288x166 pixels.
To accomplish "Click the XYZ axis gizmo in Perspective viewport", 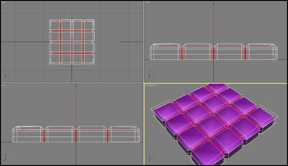I will pyautogui.click(x=150, y=158).
